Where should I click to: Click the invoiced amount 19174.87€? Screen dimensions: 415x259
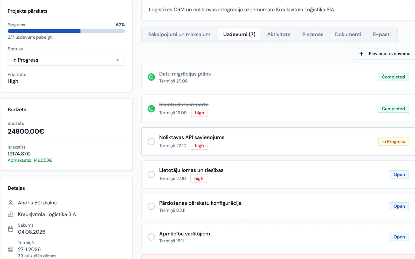(x=19, y=154)
